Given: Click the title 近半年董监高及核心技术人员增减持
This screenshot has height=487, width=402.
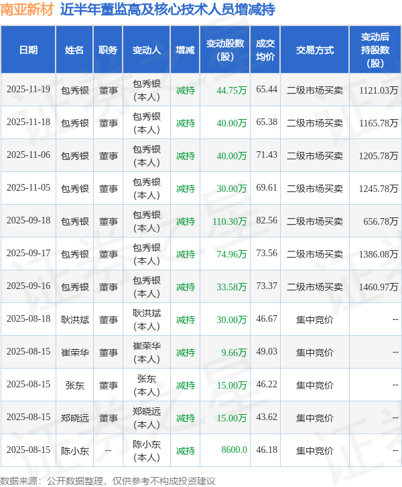Looking at the screenshot, I should click(x=167, y=9).
